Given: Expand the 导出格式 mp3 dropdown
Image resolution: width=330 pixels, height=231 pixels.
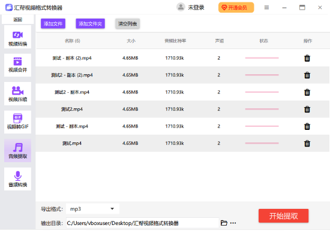Looking at the screenshot, I should point(92,209).
